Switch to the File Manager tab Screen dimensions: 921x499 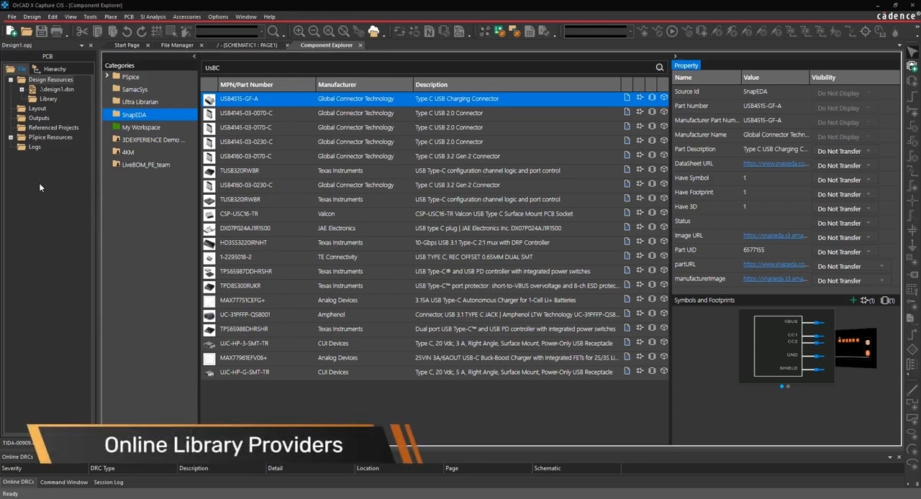pyautogui.click(x=177, y=45)
